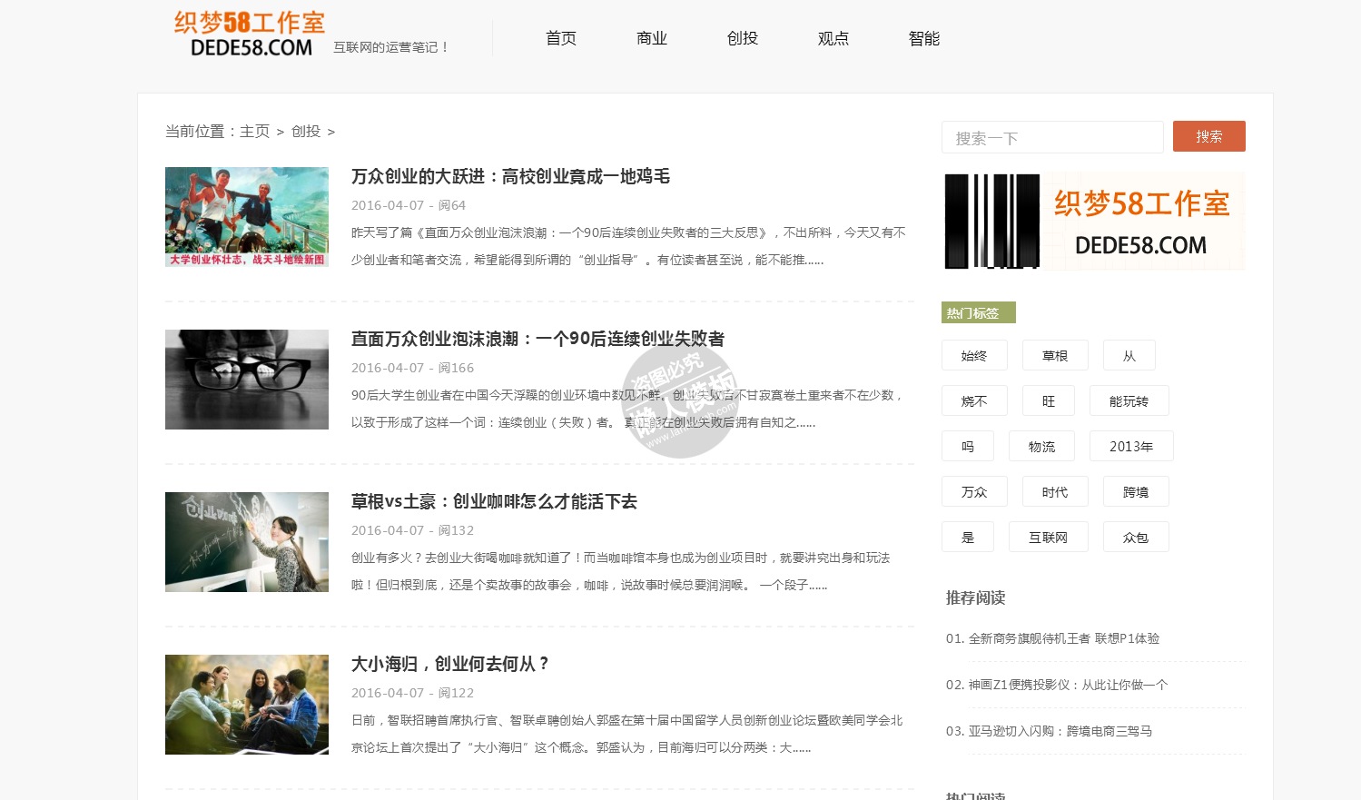
Task: Open the chalkboard teacher article thumbnail
Action: click(247, 542)
